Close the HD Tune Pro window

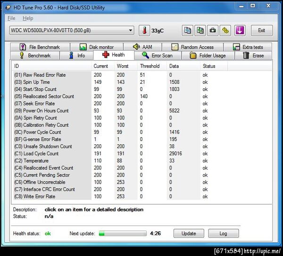click(x=268, y=6)
